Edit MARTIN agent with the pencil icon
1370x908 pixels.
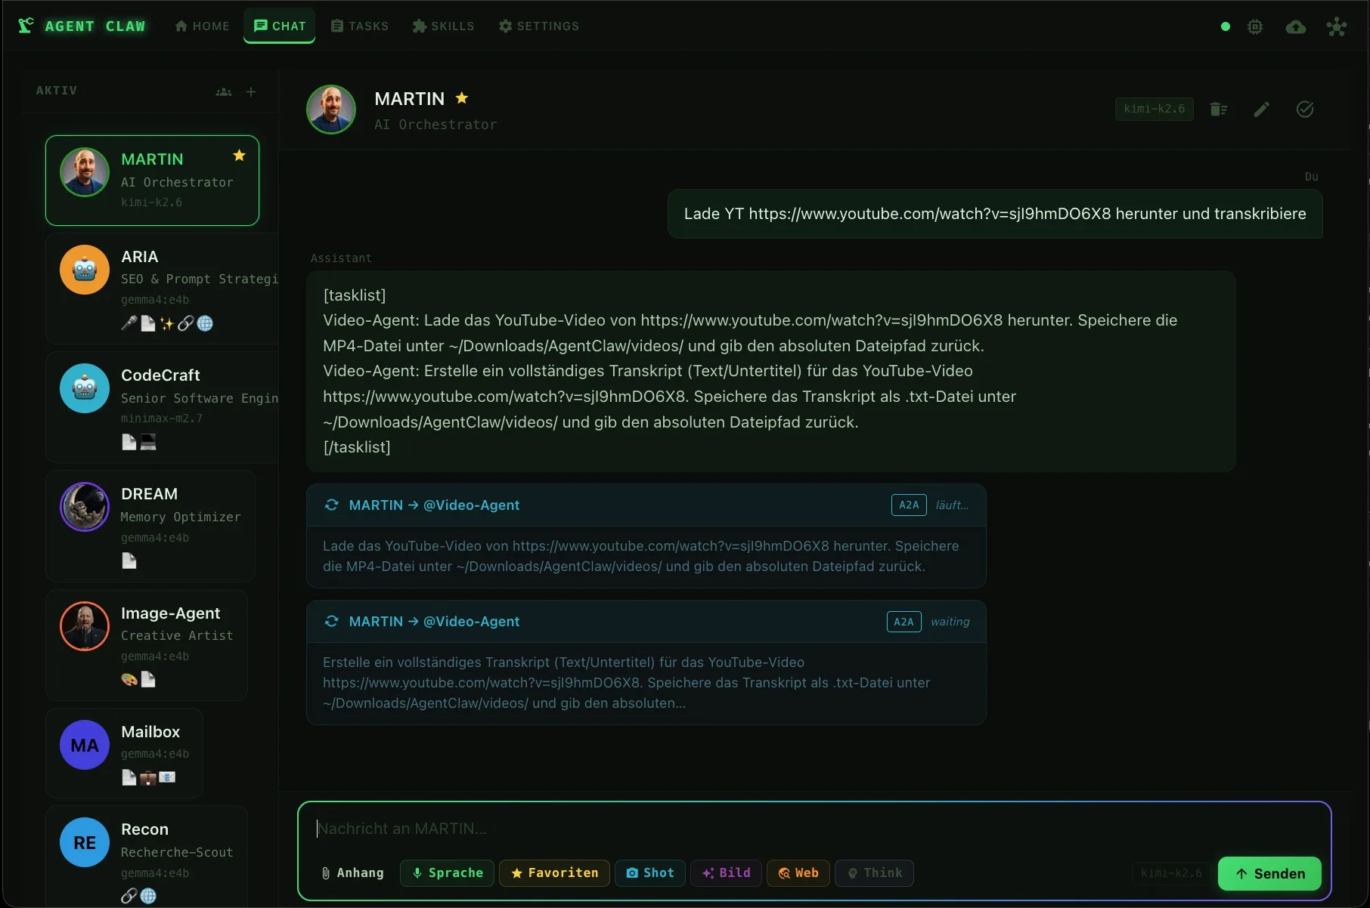coord(1261,109)
